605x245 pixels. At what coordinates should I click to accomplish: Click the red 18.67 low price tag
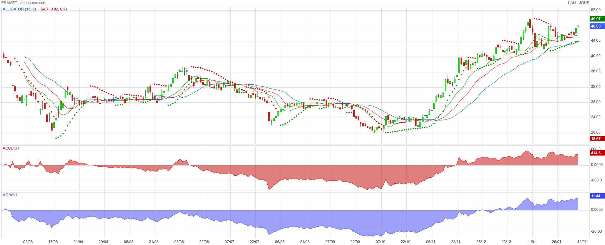pyautogui.click(x=597, y=139)
